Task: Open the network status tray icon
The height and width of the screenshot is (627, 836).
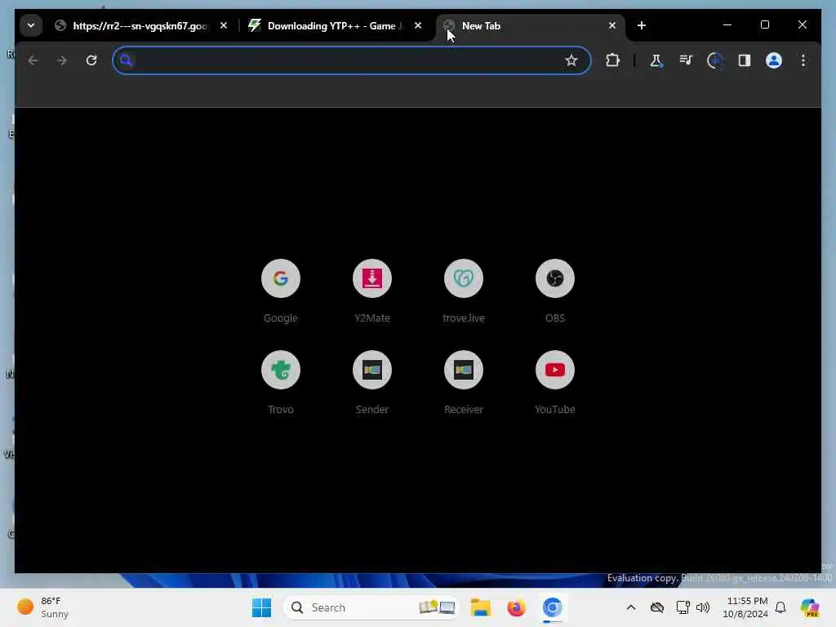Action: point(683,607)
